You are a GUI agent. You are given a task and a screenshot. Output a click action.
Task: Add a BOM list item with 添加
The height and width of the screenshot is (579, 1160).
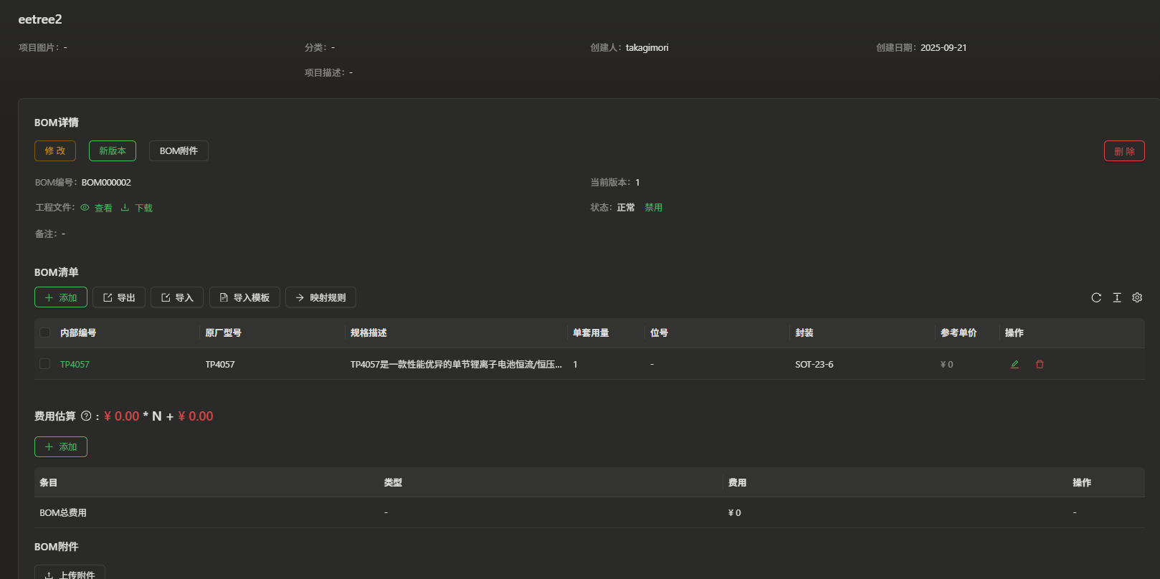(61, 297)
